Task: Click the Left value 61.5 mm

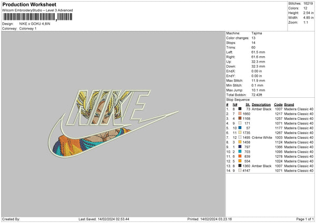Action: click(258, 52)
